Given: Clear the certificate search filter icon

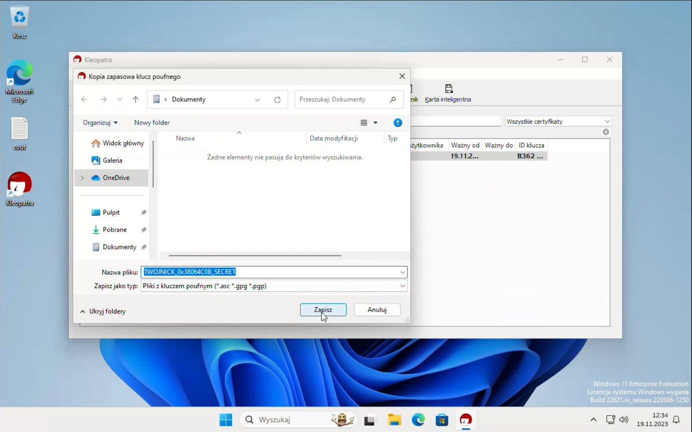Looking at the screenshot, I should coord(606,132).
